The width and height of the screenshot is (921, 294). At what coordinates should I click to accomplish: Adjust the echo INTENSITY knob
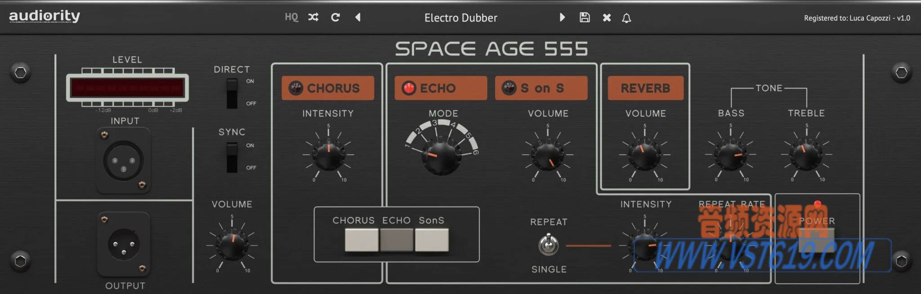coord(644,245)
